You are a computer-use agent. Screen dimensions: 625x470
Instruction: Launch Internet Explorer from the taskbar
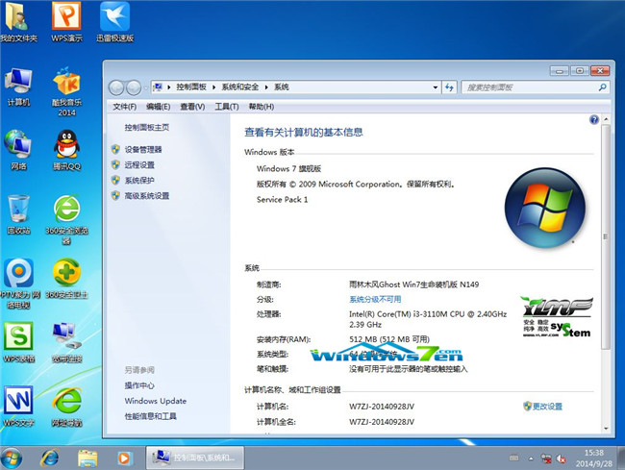tap(49, 458)
